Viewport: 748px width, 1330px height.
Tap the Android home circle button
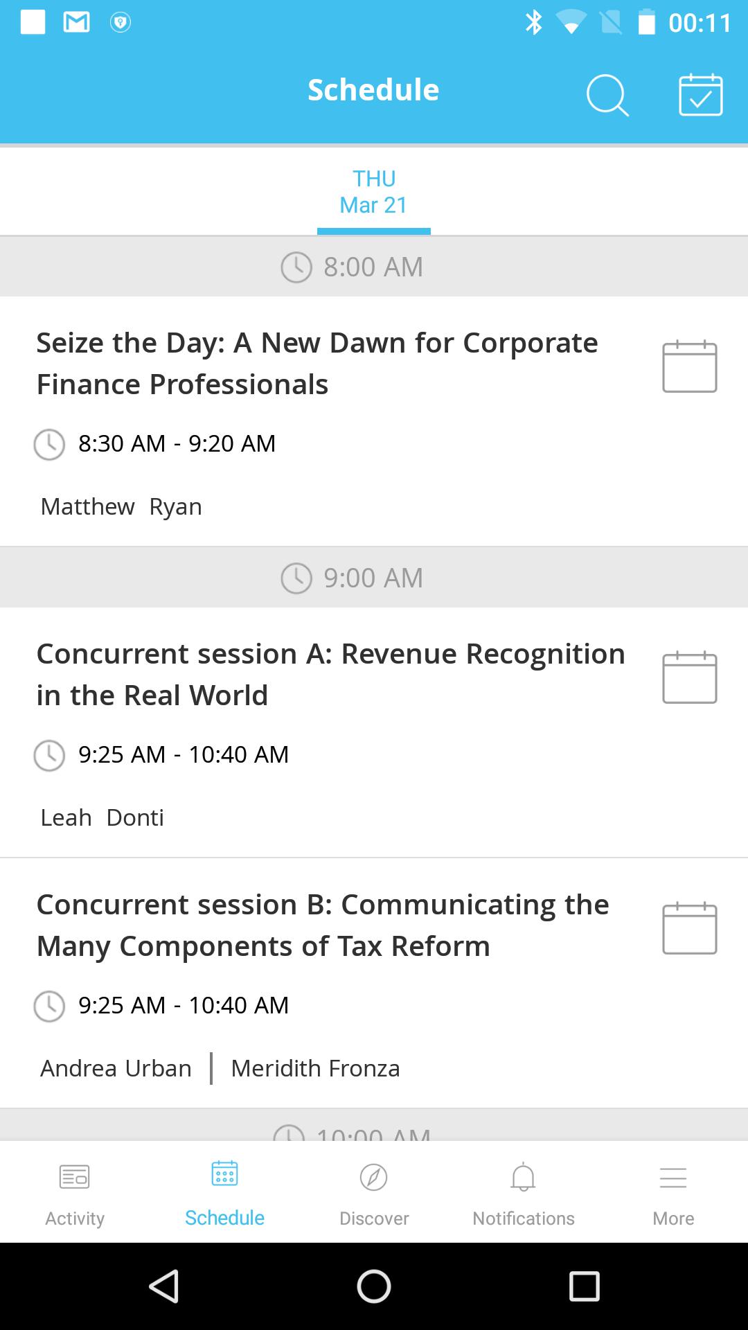[x=374, y=1286]
